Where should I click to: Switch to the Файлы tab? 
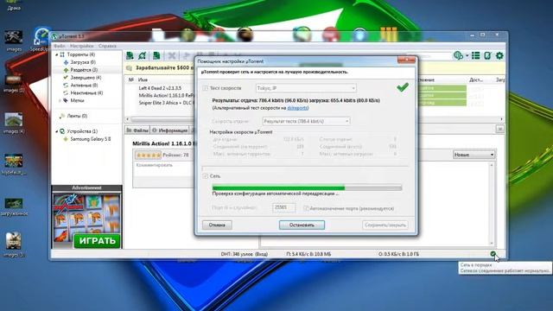(137, 130)
